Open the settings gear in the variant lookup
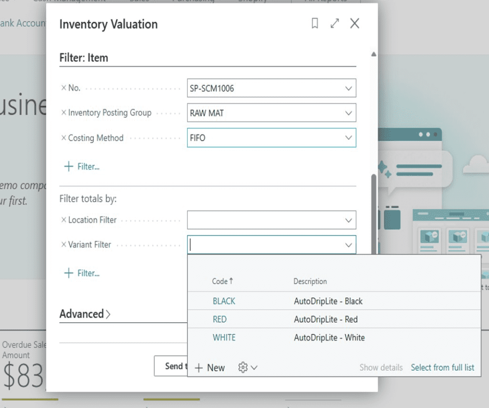Viewport: 489px width, 408px height. 243,368
